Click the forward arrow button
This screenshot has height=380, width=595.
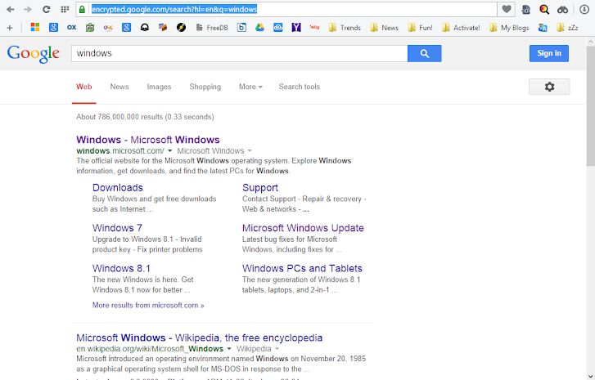(28, 10)
